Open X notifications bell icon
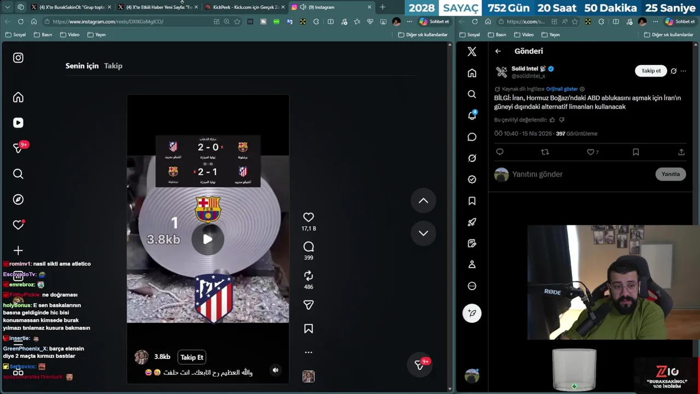Viewport: 700px width, 394px height. [472, 115]
